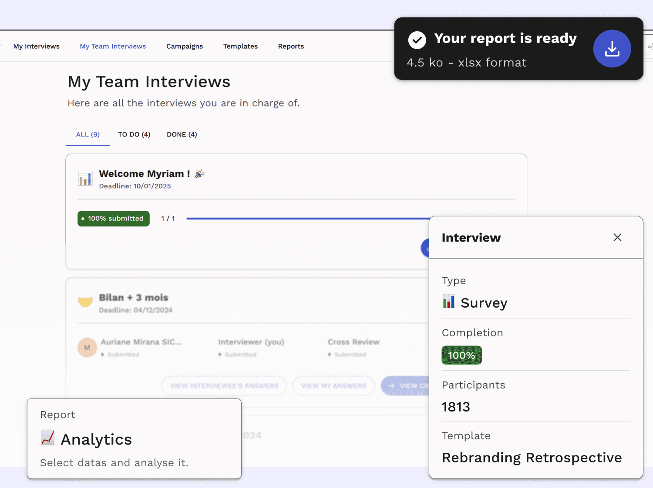Click Select datas and analyse it text
The image size is (653, 488).
click(x=114, y=463)
